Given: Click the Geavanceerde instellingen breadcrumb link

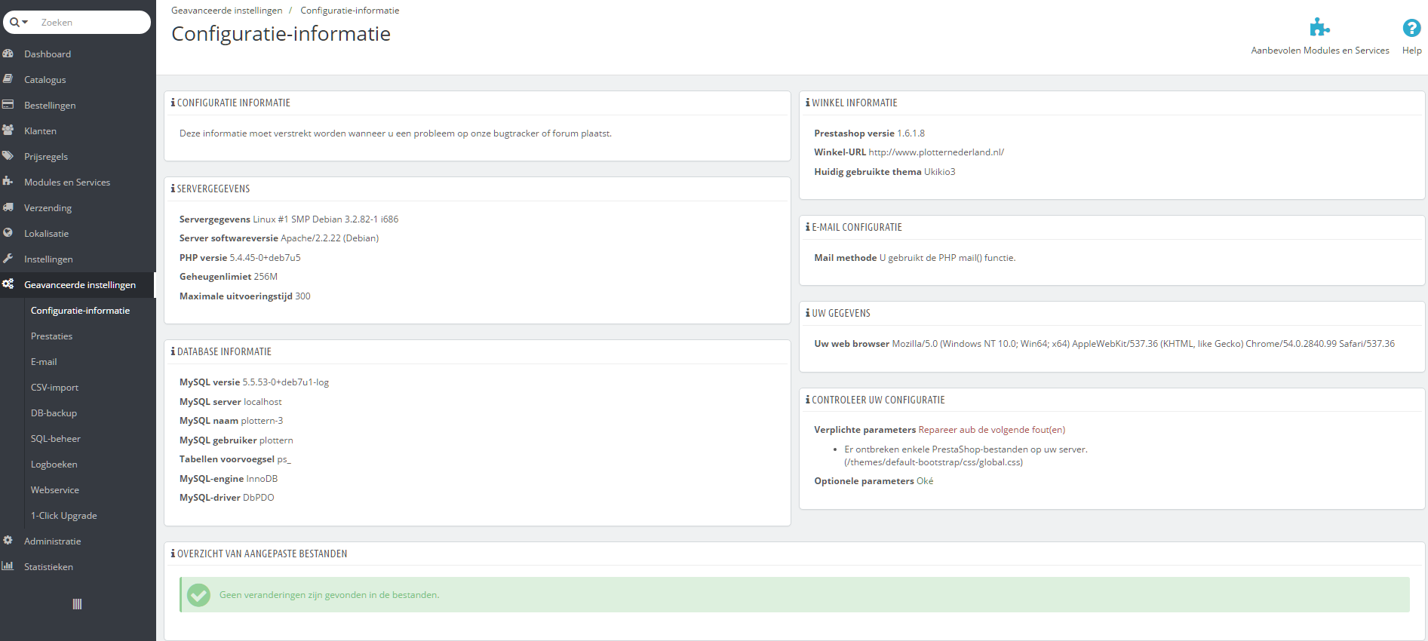Looking at the screenshot, I should pos(226,11).
